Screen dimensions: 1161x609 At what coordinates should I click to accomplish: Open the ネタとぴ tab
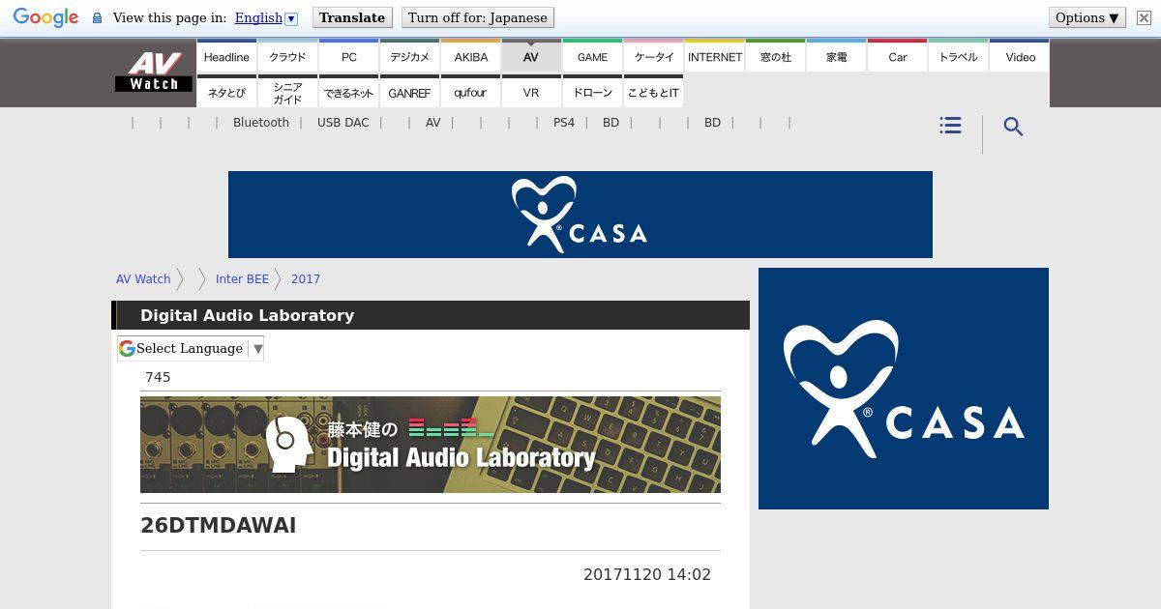(226, 92)
